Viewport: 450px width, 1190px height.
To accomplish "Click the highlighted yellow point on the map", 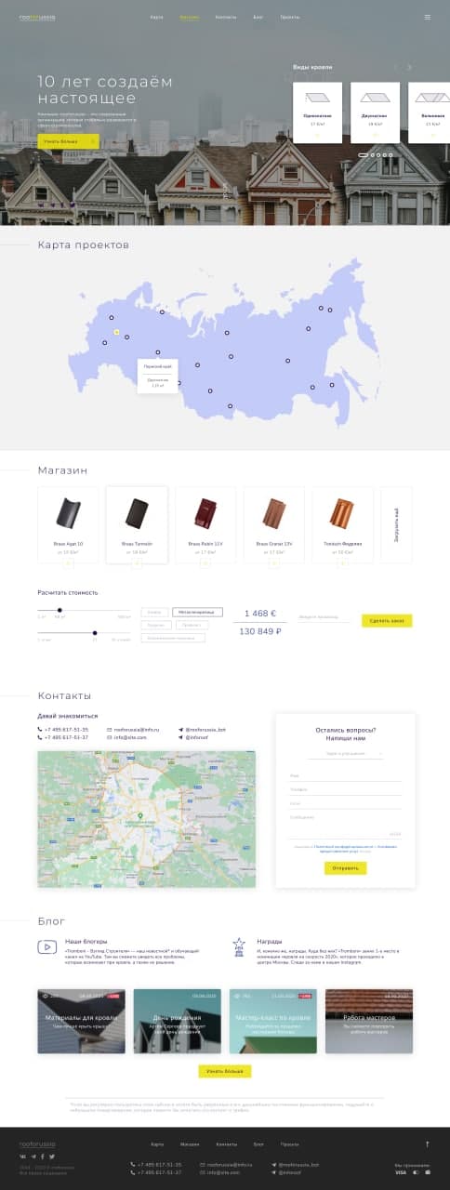I will tap(116, 331).
